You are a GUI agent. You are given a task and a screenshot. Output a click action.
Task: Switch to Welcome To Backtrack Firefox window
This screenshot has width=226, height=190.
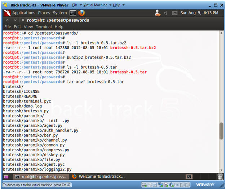click(x=98, y=177)
